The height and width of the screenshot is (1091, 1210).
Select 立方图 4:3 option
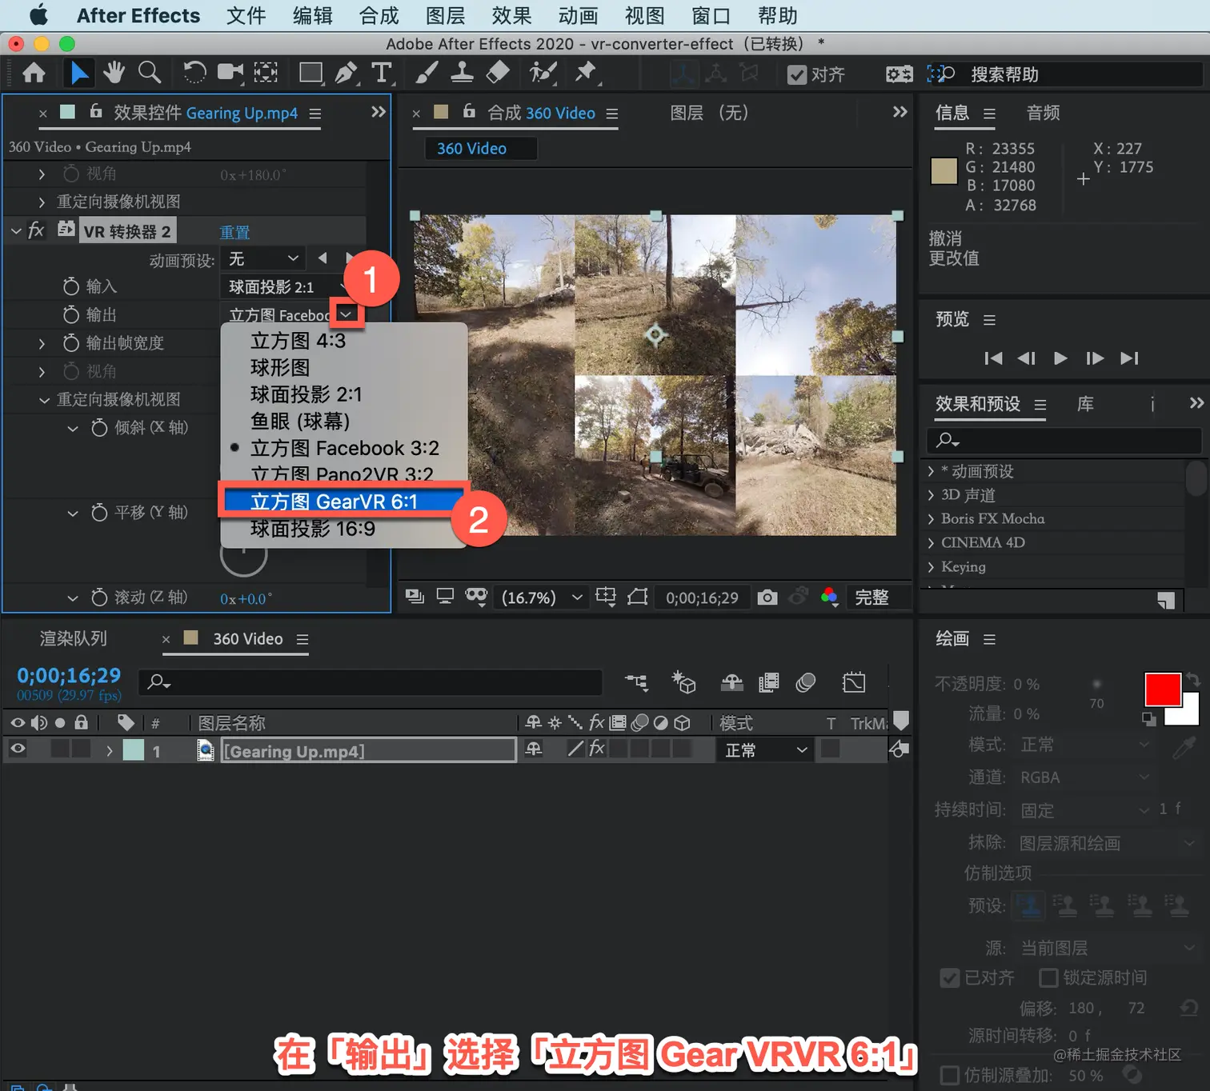tap(343, 341)
